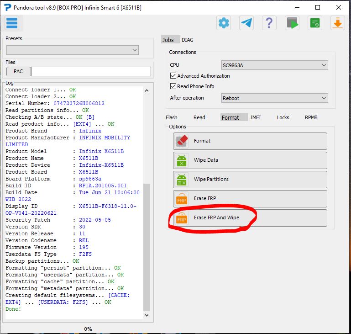
Task: Switch to the DIAG tab
Action: (188, 40)
